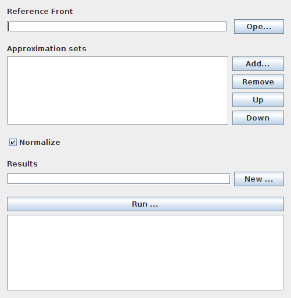Click the input box beside New ...
This screenshot has height=298, width=291.
118,179
